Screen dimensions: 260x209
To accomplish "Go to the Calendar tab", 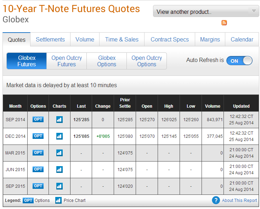I will [242, 39].
